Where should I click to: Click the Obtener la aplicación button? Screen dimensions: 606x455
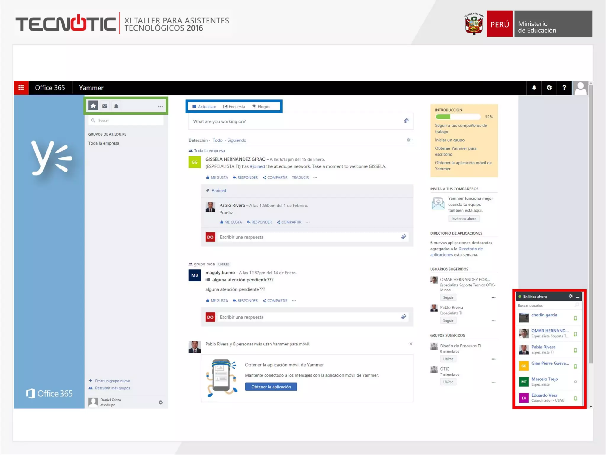click(x=271, y=387)
